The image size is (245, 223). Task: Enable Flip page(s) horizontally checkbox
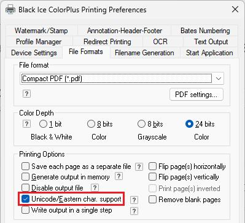(x=152, y=166)
